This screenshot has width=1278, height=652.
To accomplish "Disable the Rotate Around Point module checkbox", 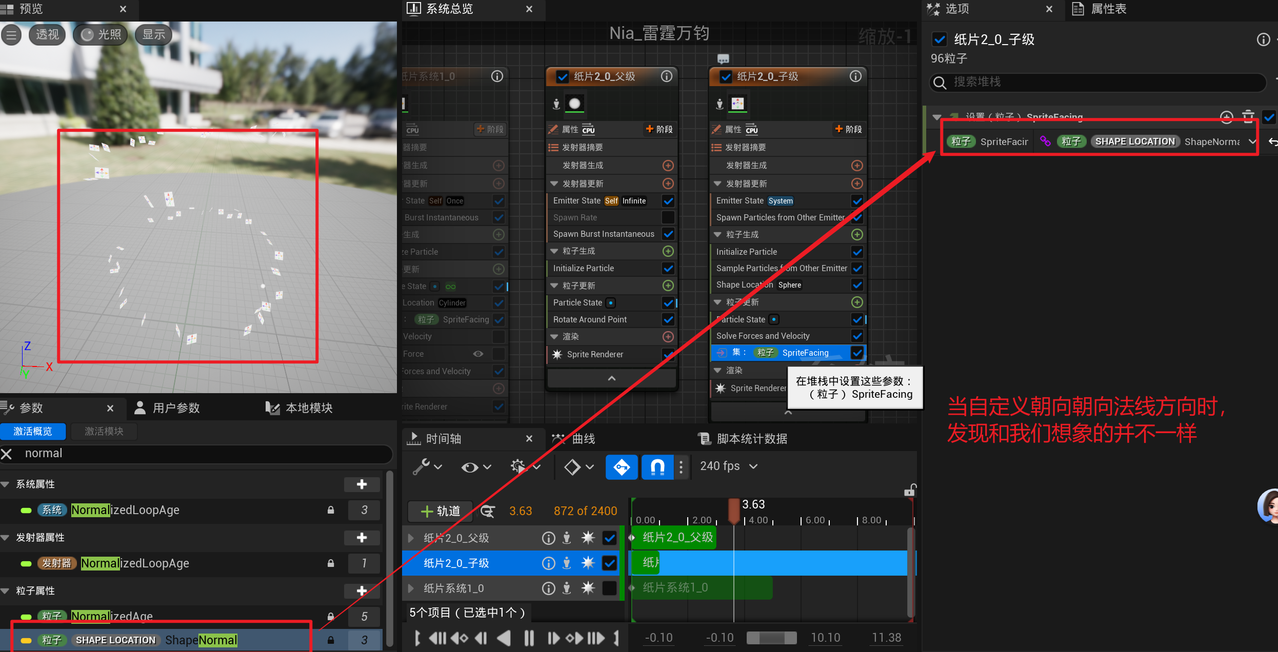I will click(668, 319).
